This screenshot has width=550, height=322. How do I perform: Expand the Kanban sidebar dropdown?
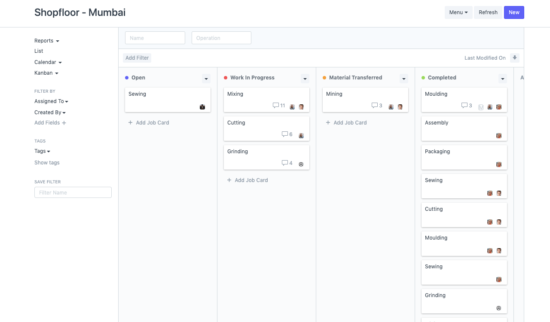click(46, 73)
